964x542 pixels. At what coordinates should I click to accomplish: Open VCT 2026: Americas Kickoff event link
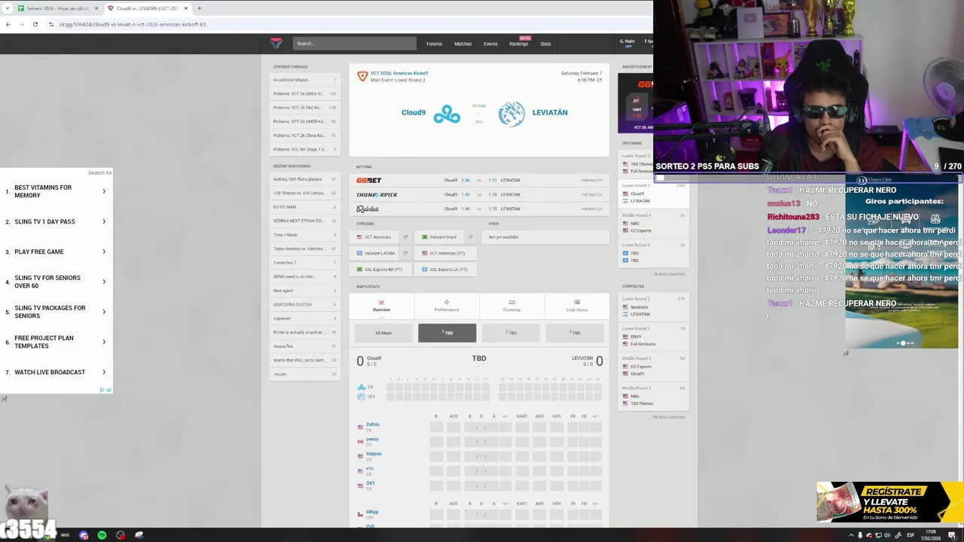[399, 73]
